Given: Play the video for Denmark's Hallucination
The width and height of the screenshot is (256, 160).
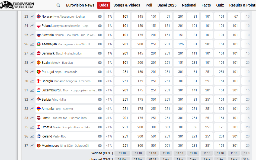Looking at the screenshot, I should click(x=100, y=53).
